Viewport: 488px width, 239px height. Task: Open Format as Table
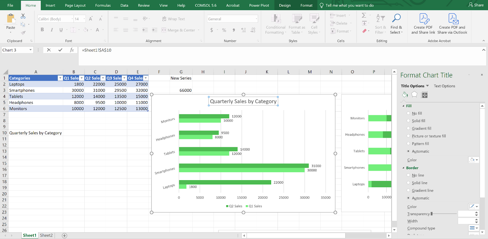[296, 24]
